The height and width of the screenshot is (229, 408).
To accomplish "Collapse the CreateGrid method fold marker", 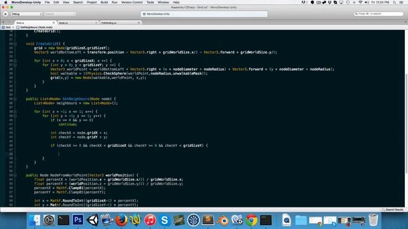I will [15, 44].
